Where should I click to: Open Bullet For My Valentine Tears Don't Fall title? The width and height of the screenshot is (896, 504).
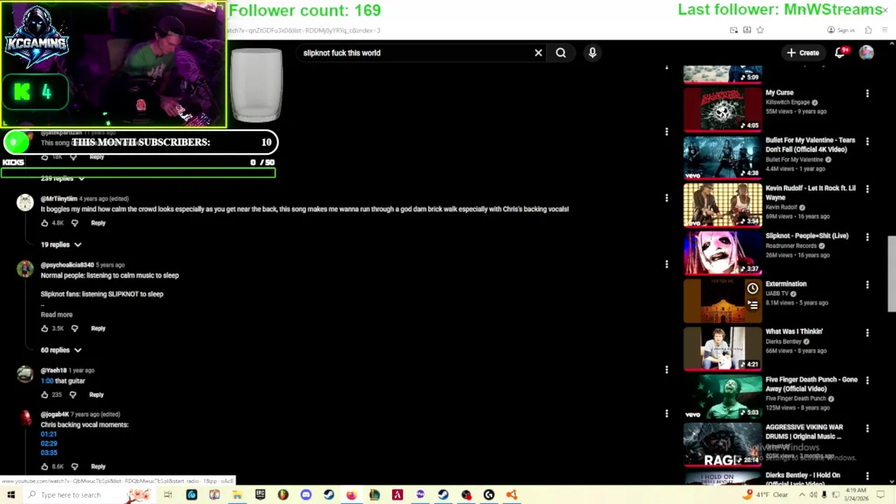(811, 145)
